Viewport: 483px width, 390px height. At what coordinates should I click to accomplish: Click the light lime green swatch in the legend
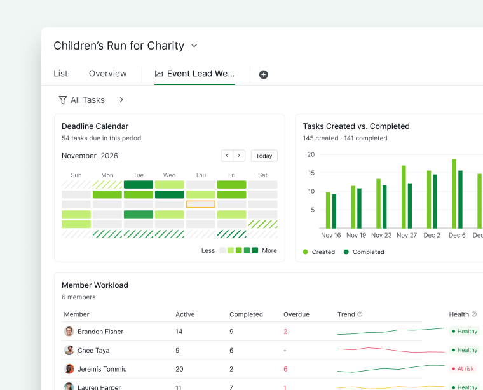(231, 250)
